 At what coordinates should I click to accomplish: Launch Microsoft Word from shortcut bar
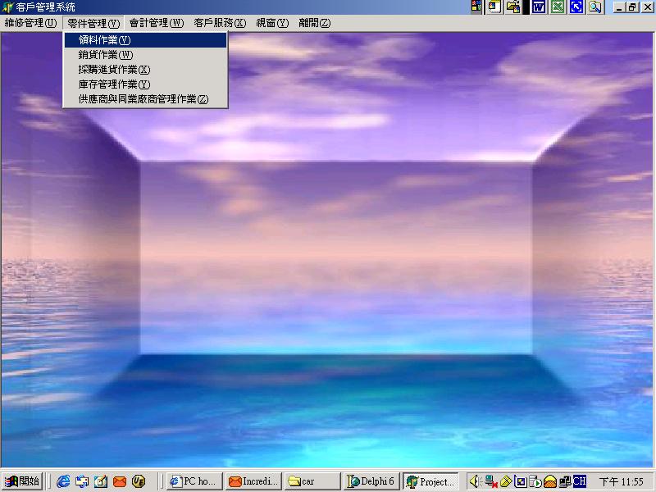pyautogui.click(x=539, y=7)
